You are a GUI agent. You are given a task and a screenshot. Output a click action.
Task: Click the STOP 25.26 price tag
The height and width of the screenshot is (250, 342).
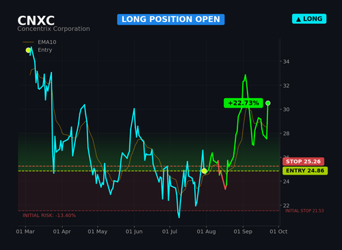tap(303, 162)
